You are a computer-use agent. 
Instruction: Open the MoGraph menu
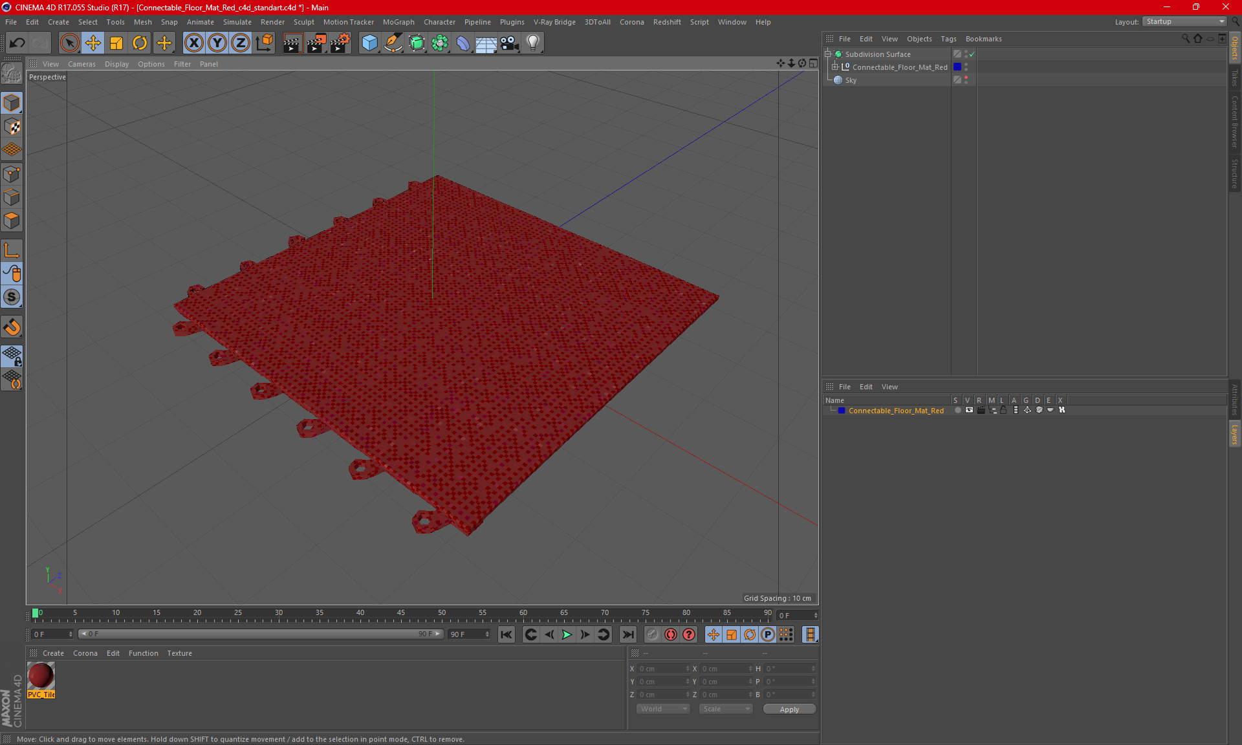(x=398, y=22)
